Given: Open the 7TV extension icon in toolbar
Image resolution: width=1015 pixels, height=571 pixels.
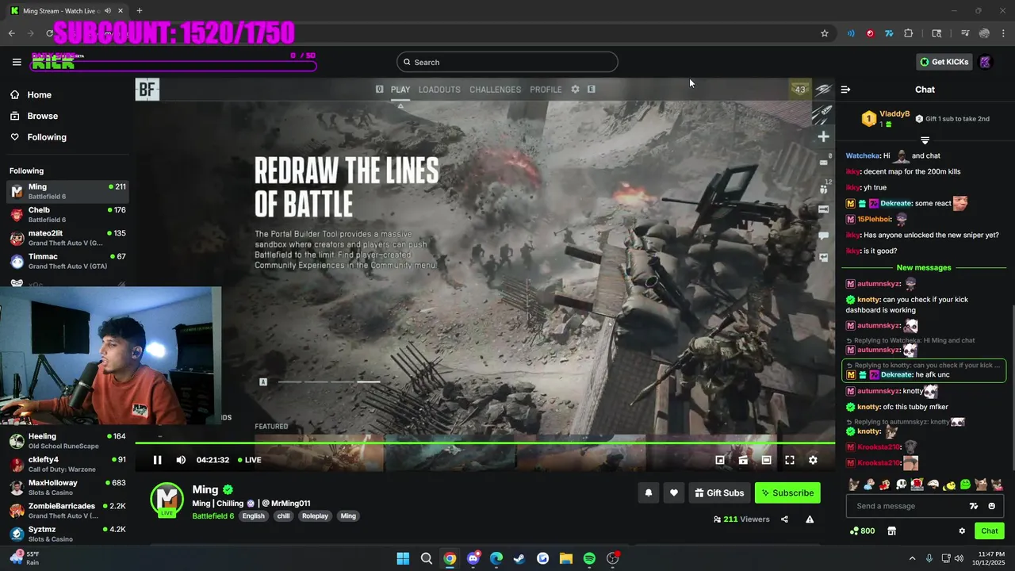Looking at the screenshot, I should coord(889,33).
